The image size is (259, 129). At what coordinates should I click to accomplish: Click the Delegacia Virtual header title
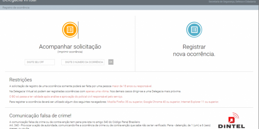(x=19, y=1)
